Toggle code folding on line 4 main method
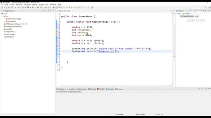The image size is (211, 118). [61, 22]
